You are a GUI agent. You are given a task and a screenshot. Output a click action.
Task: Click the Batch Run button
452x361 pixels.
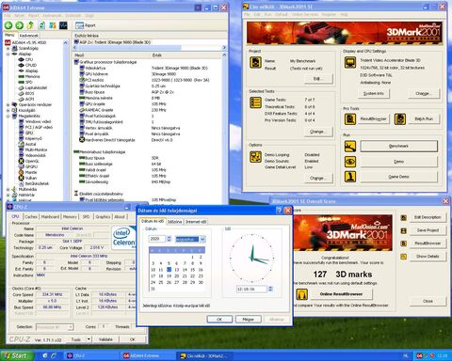click(x=424, y=119)
